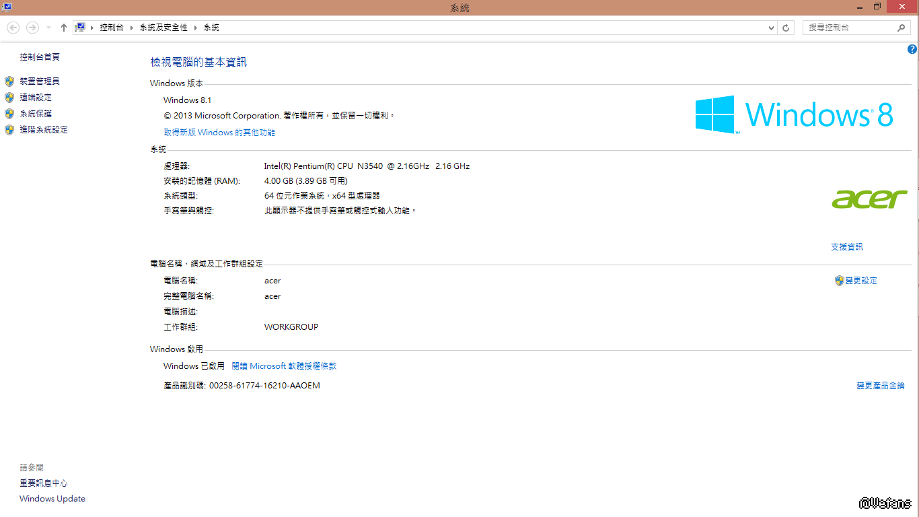Click the 檢視電腦的基本資訊 heading
Screen dimensions: 919x517
(198, 62)
